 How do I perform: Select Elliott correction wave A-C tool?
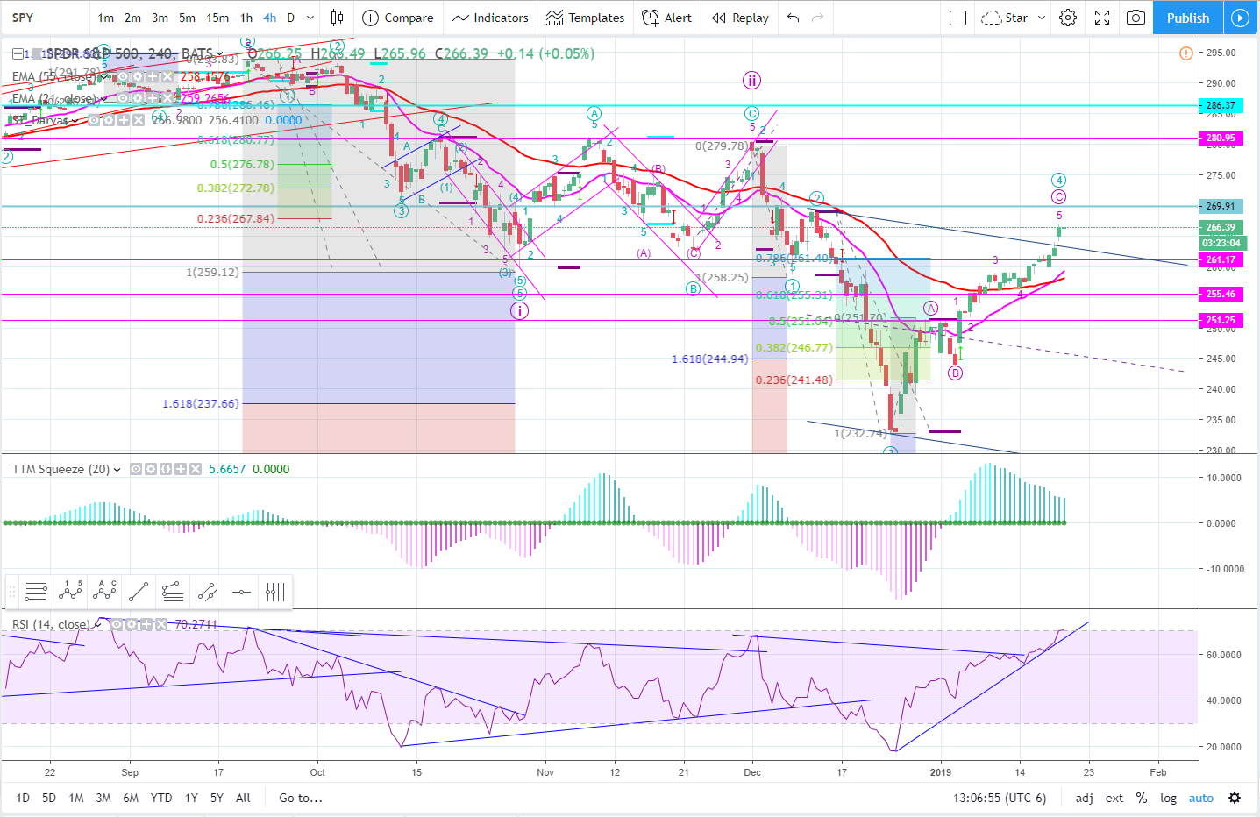tap(104, 593)
